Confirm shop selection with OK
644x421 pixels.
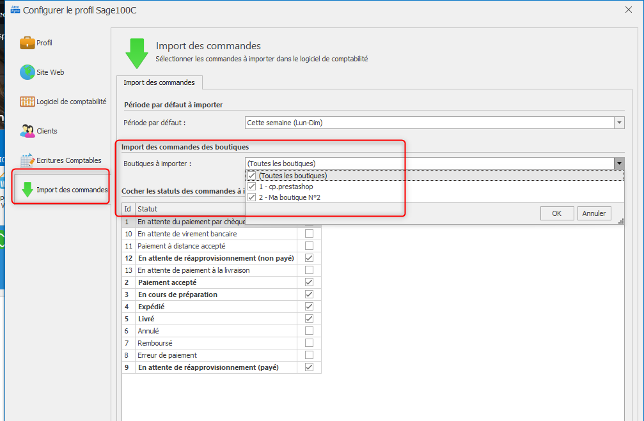pyautogui.click(x=557, y=213)
